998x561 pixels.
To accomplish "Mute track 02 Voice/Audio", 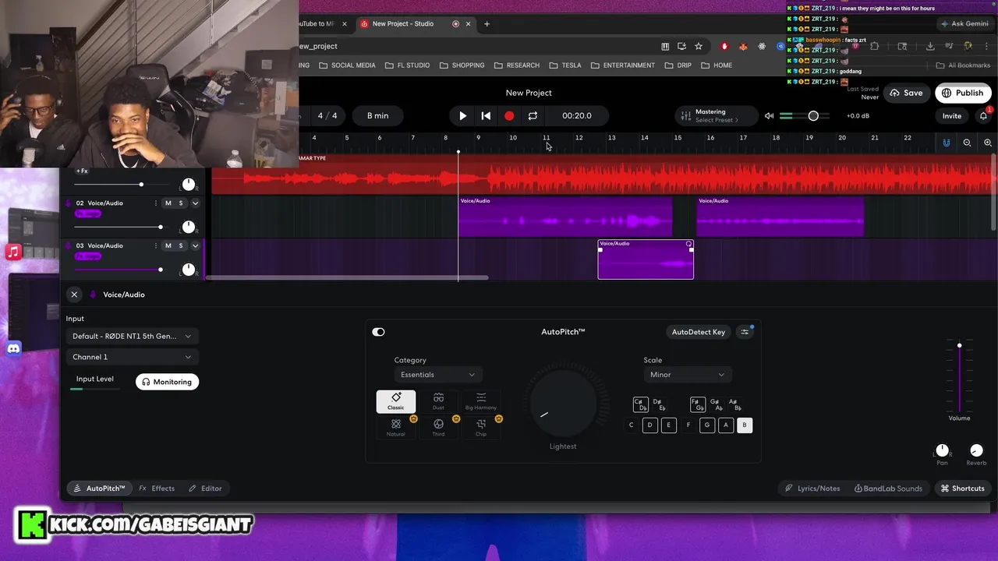I will point(168,203).
